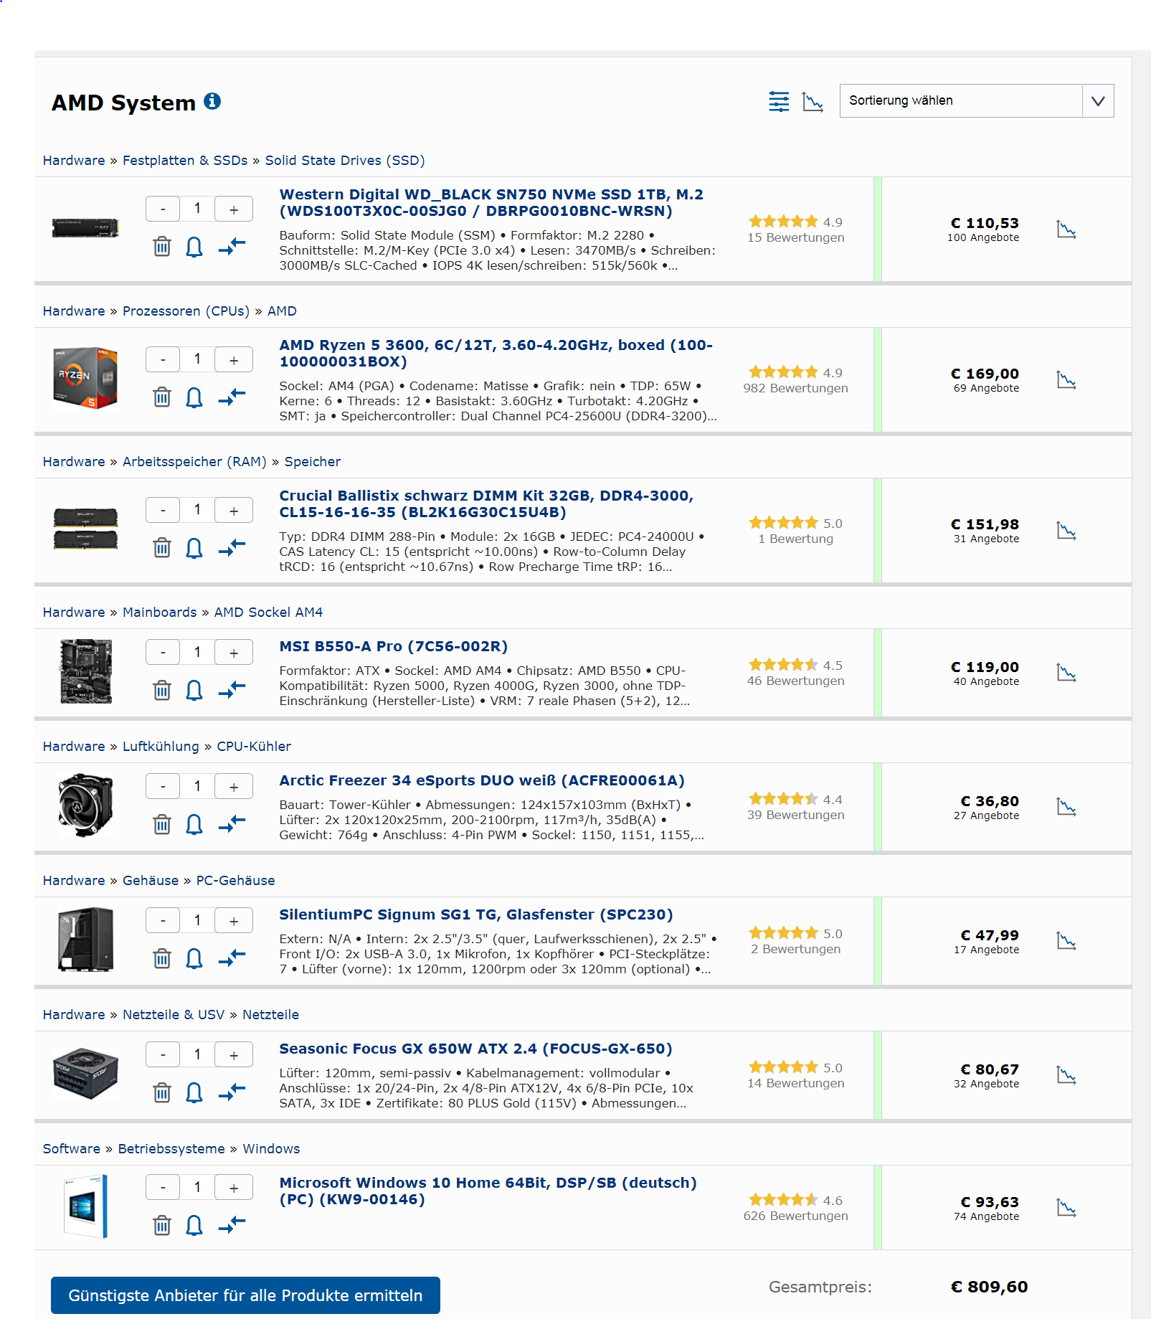
Task: View price chart for WD_BLACK SN750
Action: point(1066,230)
